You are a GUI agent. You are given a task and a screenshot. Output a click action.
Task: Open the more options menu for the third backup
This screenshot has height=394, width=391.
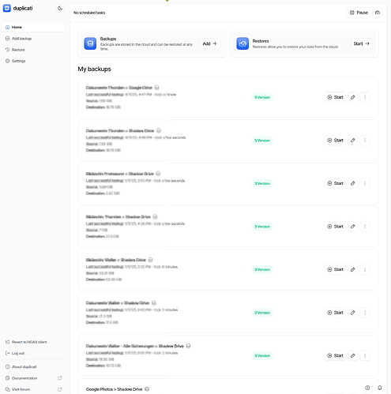pyautogui.click(x=365, y=183)
